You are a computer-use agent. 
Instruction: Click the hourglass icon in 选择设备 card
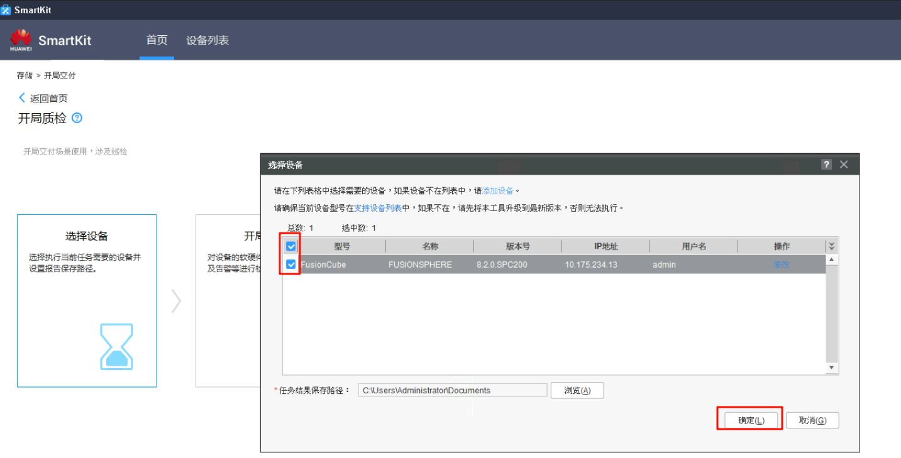(x=117, y=346)
